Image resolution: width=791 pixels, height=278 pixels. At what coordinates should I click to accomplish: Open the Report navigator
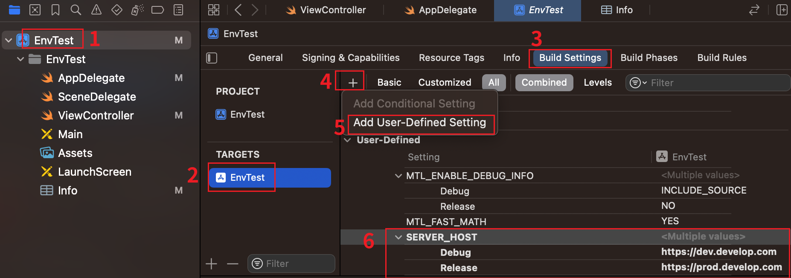[x=178, y=10]
